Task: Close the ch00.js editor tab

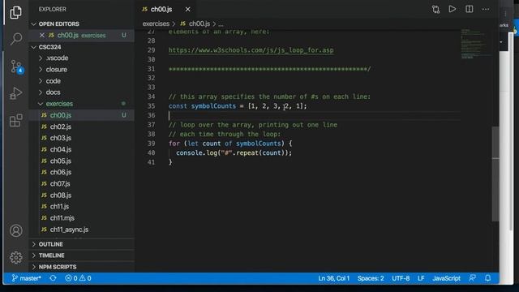Action: (187, 10)
